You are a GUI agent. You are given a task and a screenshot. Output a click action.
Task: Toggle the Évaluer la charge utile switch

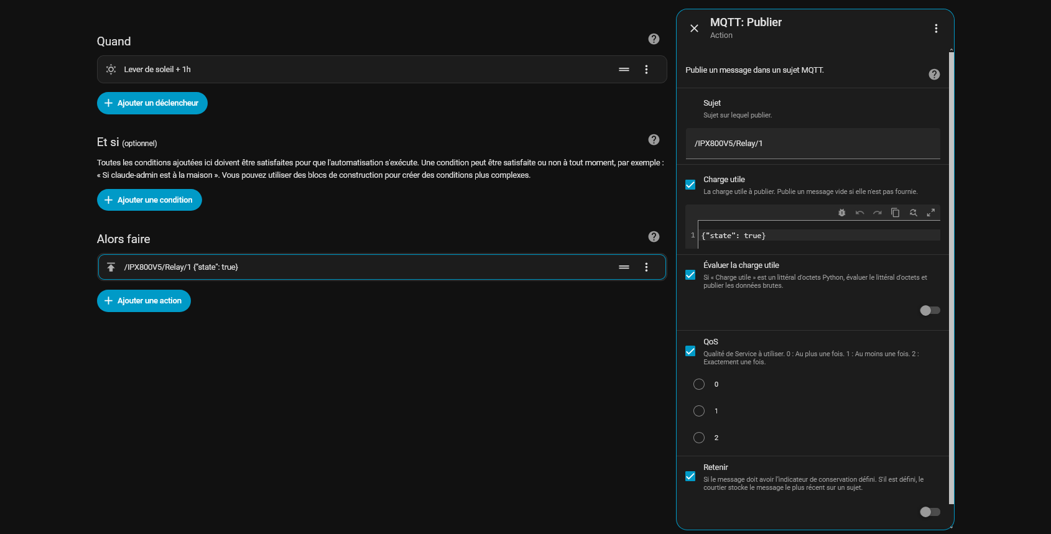(930, 310)
